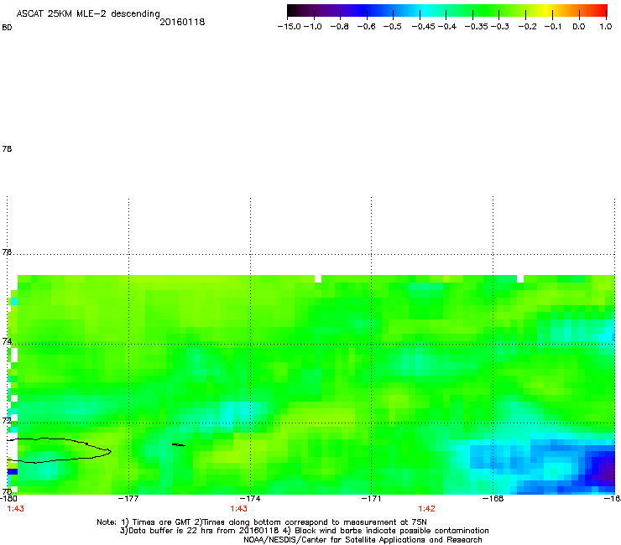This screenshot has width=621, height=545.
Task: Click the 1:43 time below -180 label
Action: 15,509
